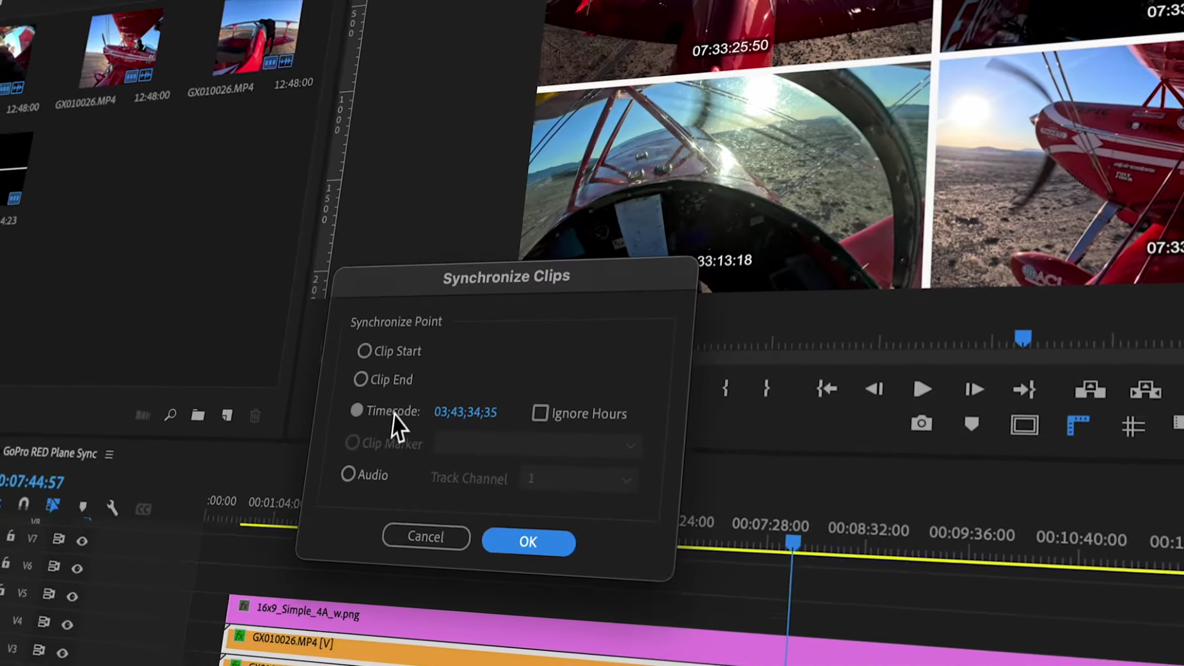Export a frame with the camera icon
Screen dimensions: 1184x666
point(921,423)
